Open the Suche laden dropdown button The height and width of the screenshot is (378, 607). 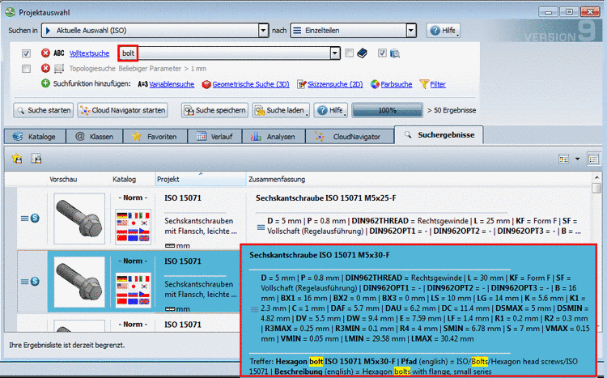click(x=281, y=110)
